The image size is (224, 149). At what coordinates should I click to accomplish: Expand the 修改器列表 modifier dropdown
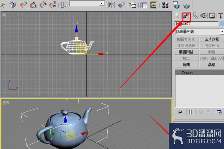point(222,32)
